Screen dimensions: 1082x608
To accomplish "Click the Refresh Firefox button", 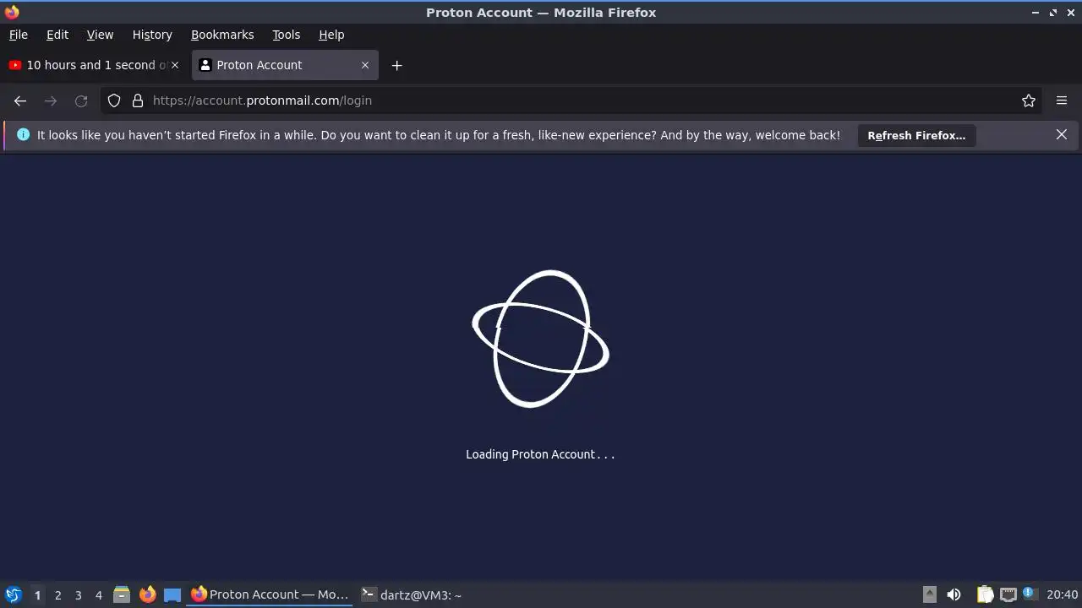I will coord(916,135).
